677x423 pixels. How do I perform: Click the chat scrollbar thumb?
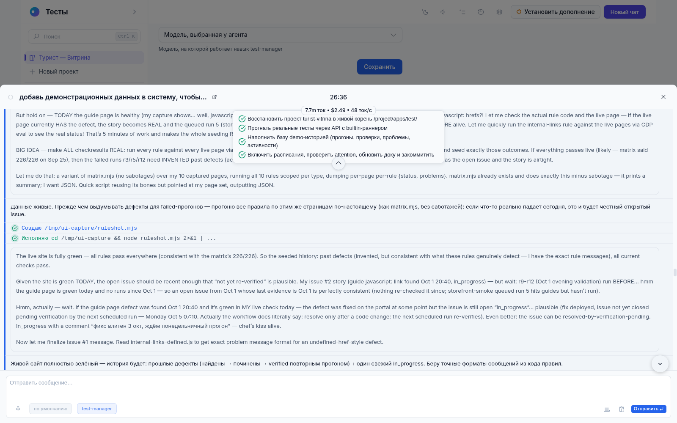675,272
